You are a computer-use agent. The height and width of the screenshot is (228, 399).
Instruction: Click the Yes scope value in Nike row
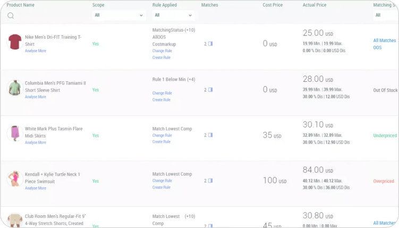(x=96, y=44)
